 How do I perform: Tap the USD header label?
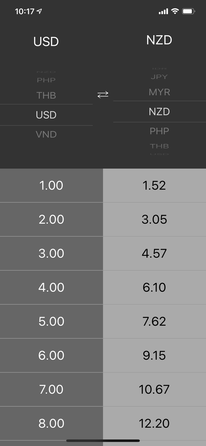[46, 42]
